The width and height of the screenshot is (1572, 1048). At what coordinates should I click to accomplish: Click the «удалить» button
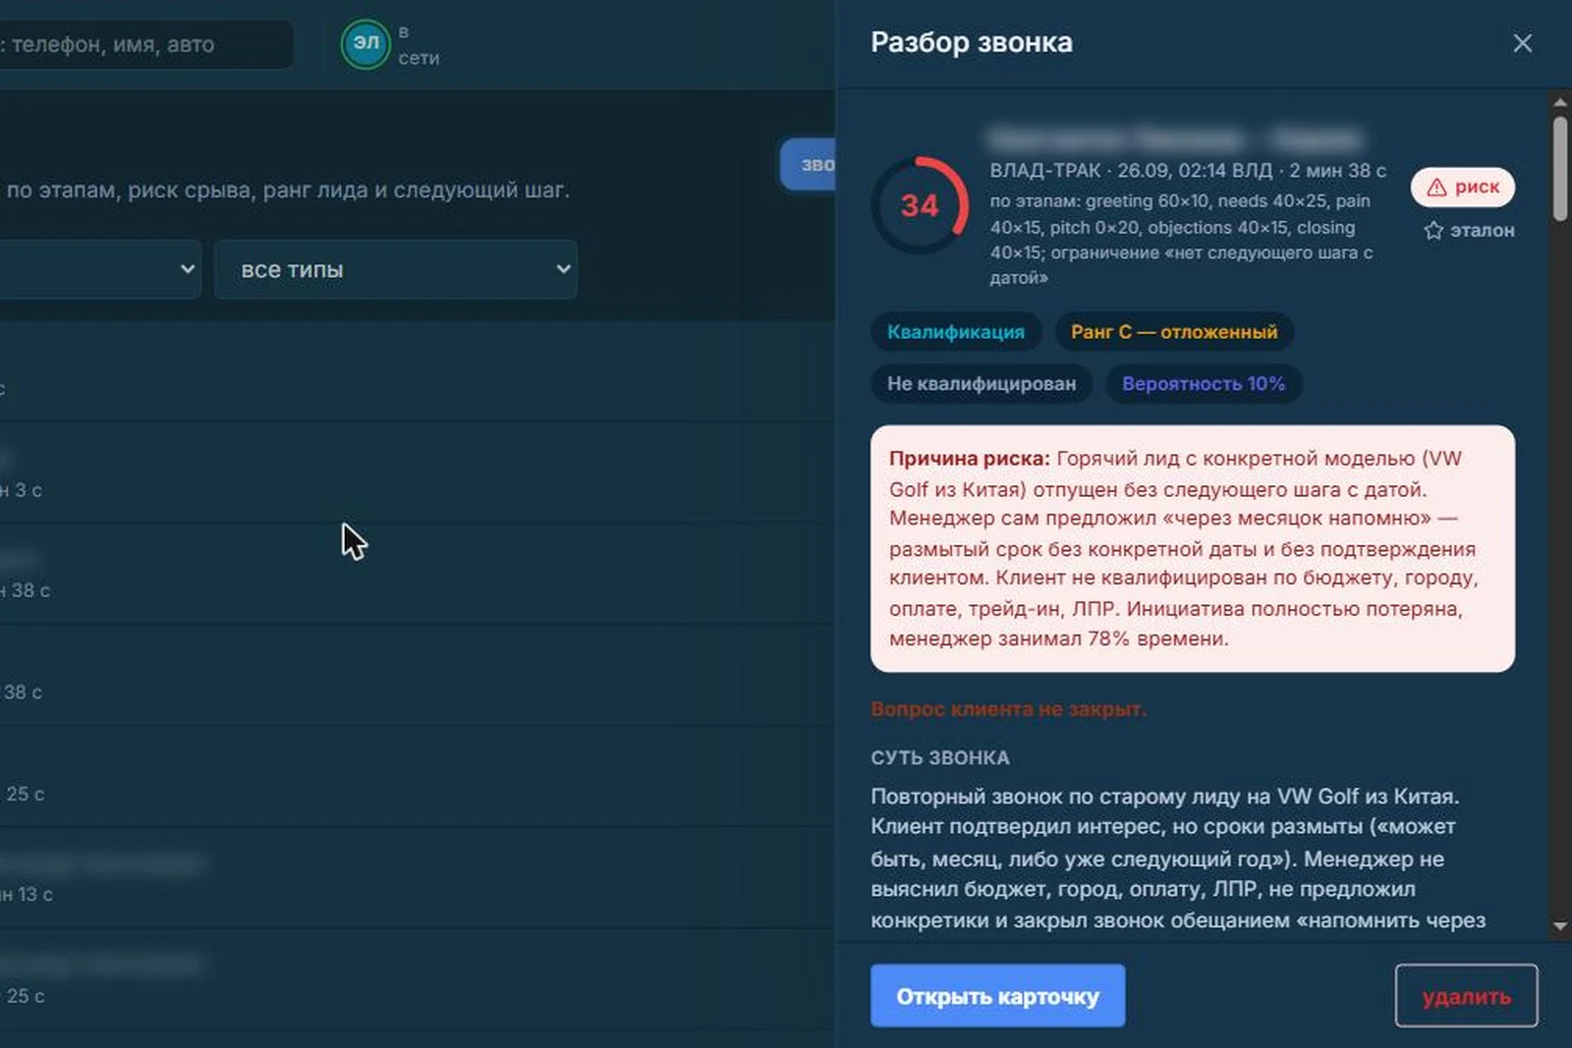pyautogui.click(x=1466, y=996)
